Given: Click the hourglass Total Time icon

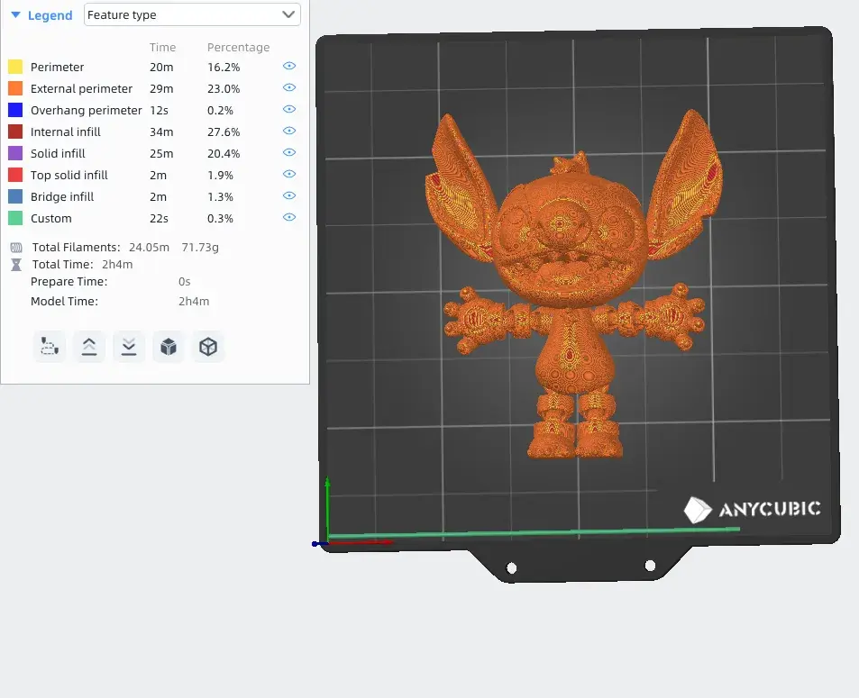Looking at the screenshot, I should tap(16, 265).
